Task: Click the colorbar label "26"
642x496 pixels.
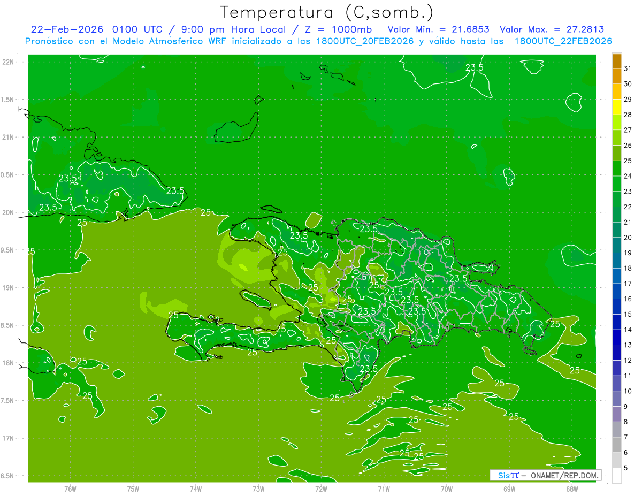Action: (x=628, y=145)
